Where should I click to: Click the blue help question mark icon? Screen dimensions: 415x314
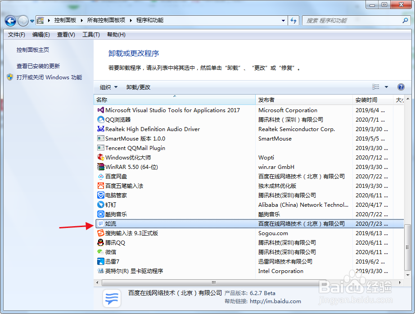401,87
